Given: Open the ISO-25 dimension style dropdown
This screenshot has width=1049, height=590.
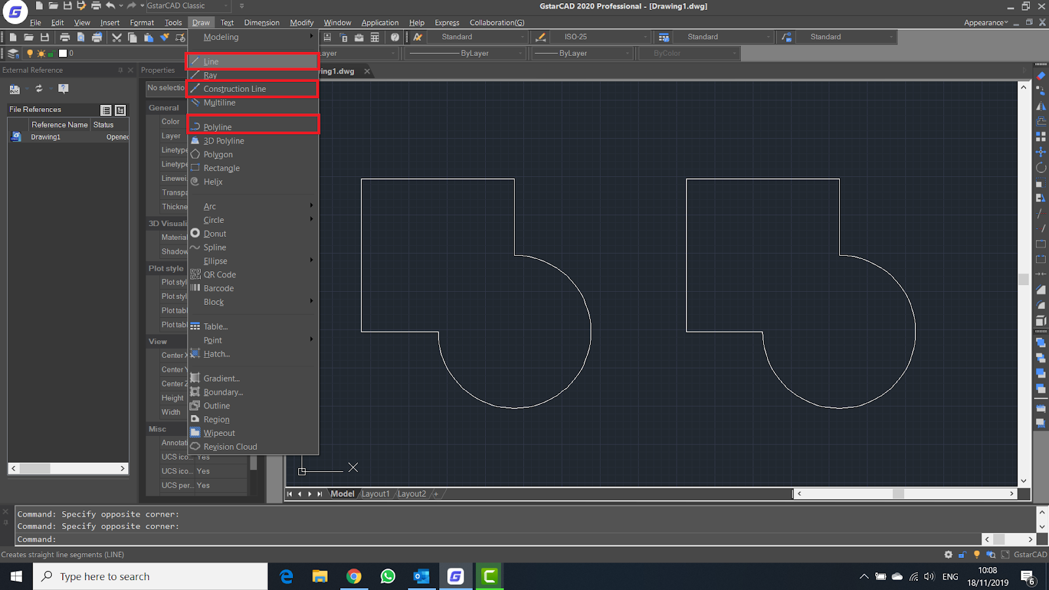Looking at the screenshot, I should (644, 37).
